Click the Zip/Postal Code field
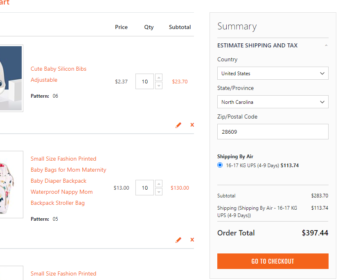 273,132
